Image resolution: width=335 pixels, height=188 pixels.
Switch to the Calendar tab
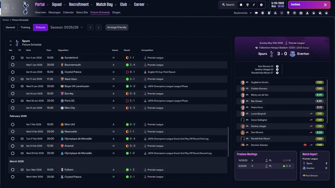pyautogui.click(x=68, y=12)
